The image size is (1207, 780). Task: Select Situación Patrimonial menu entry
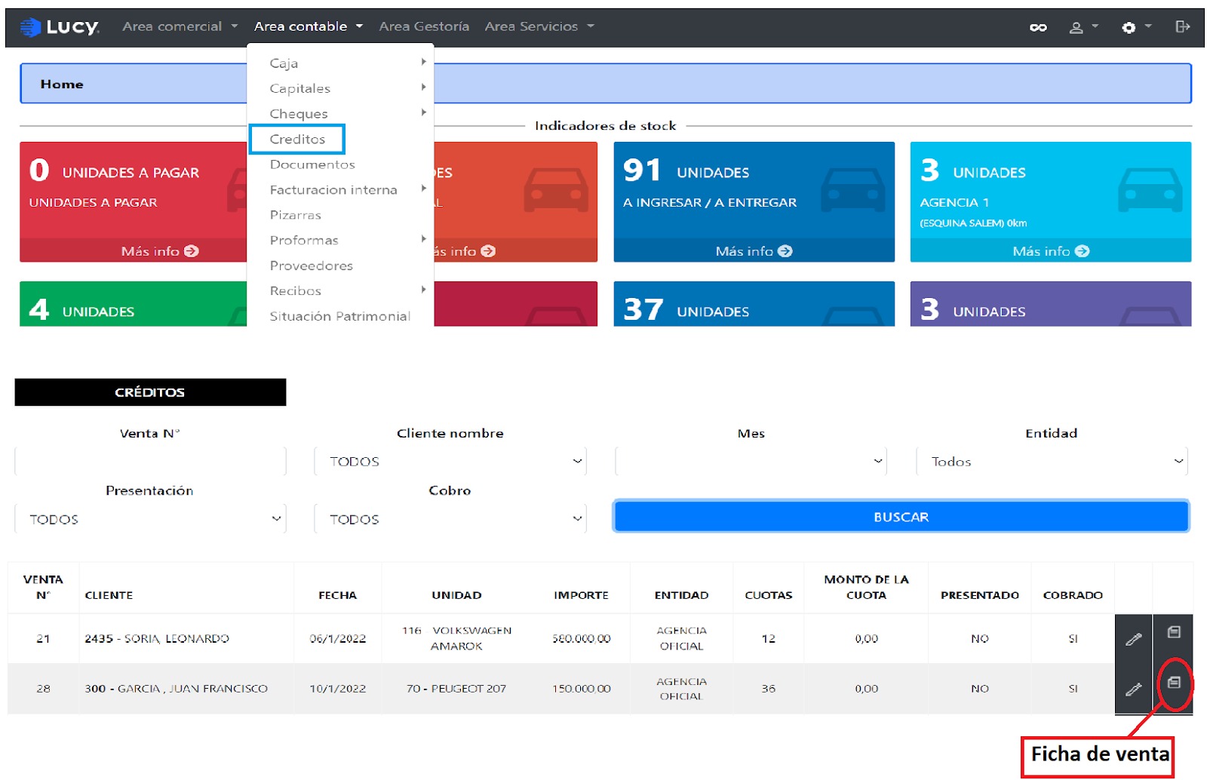pos(339,316)
